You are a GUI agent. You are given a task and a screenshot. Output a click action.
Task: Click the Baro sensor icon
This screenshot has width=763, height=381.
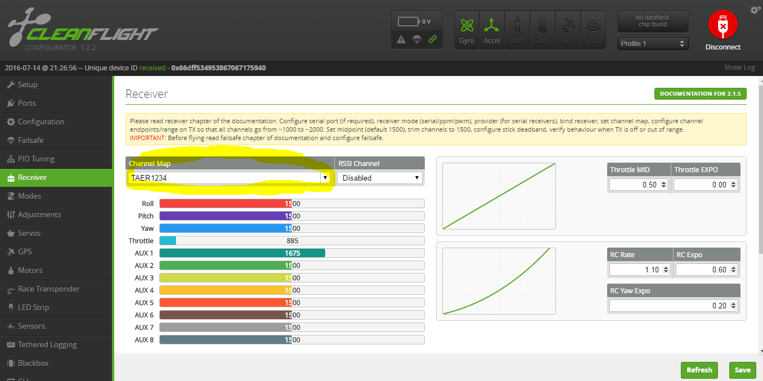tap(542, 30)
